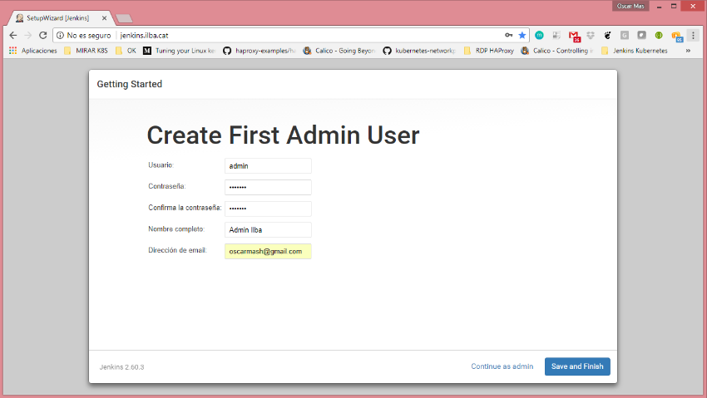Open the gray 'G' extension icon
The width and height of the screenshot is (707, 398).
click(625, 35)
